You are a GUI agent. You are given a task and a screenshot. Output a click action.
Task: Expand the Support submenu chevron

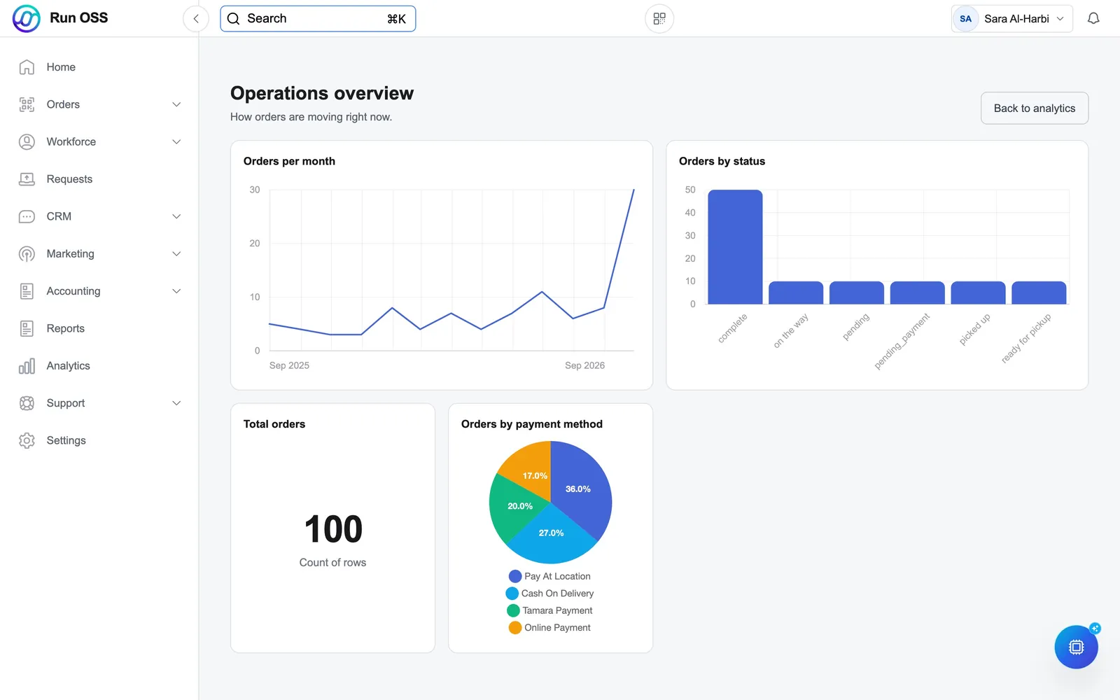click(x=176, y=403)
